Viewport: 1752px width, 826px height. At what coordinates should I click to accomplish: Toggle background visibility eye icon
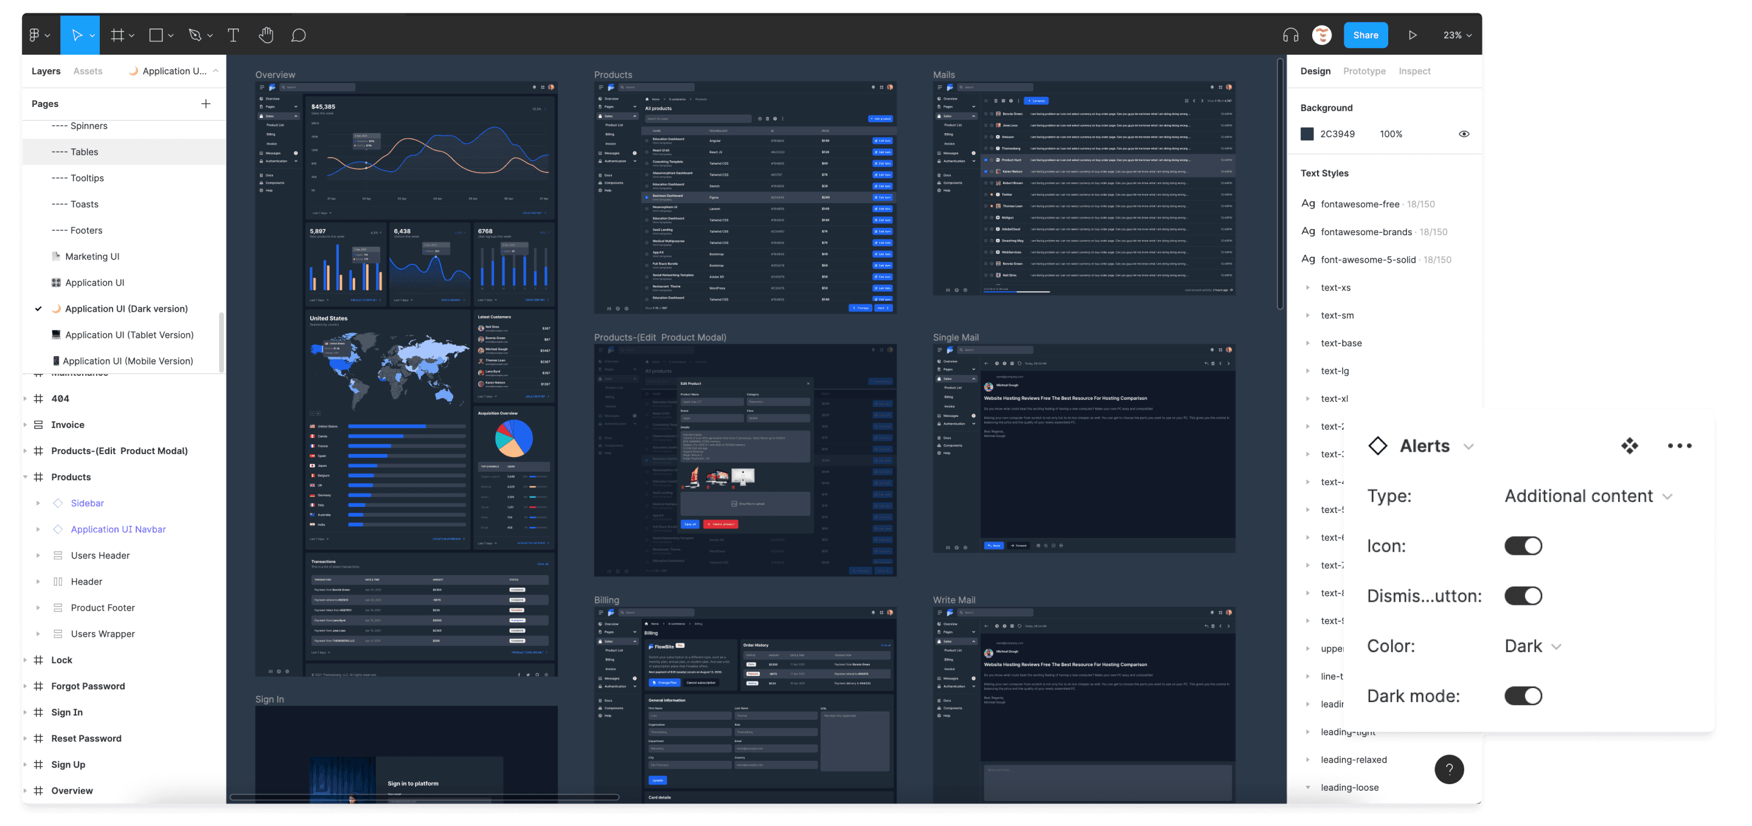pyautogui.click(x=1464, y=134)
